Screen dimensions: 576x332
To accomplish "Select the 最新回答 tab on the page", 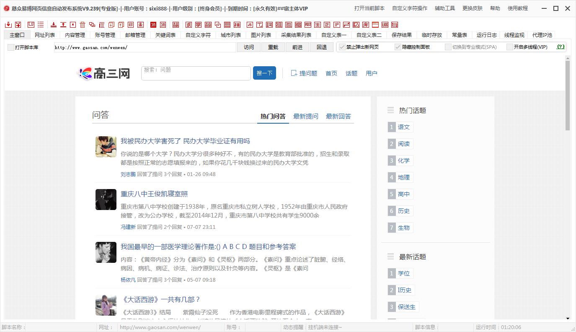I will pos(338,117).
